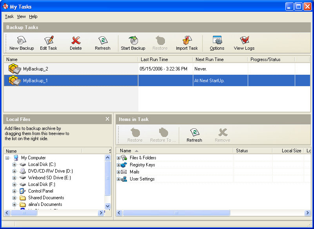Click the Mails envelope icon

pyautogui.click(x=124, y=172)
